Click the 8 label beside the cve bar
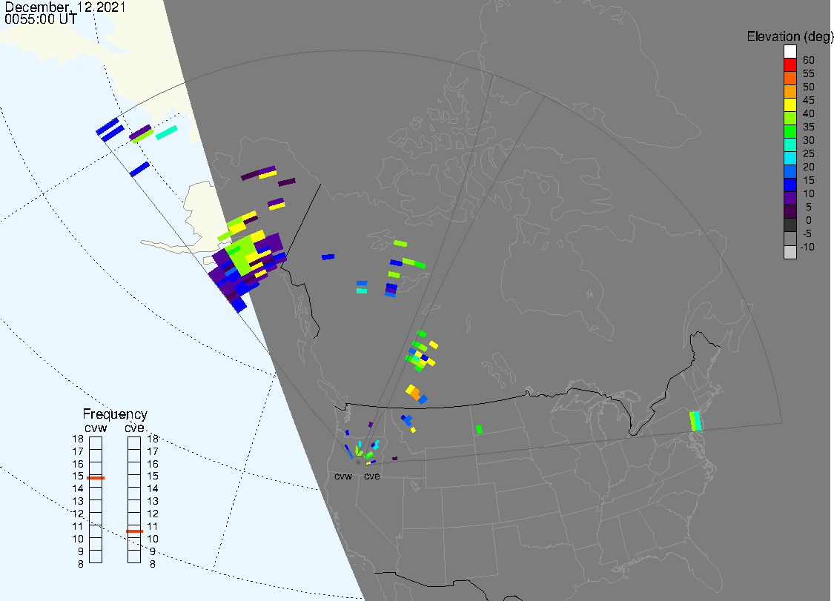Screen dimensions: 834x601 tap(153, 564)
